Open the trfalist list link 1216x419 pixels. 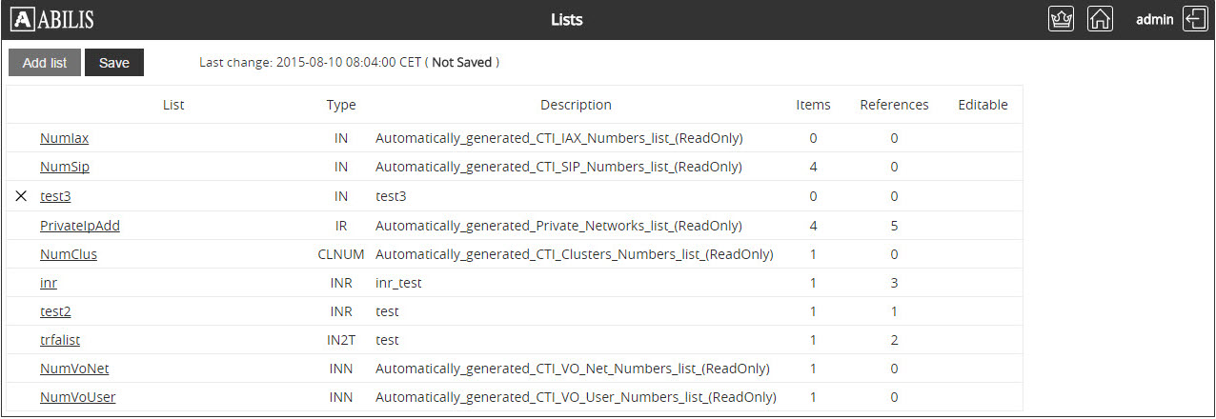coord(60,340)
